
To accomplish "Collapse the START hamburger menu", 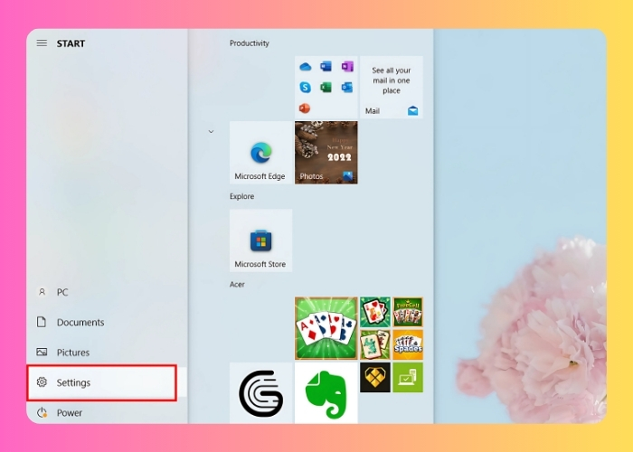I will tap(42, 43).
